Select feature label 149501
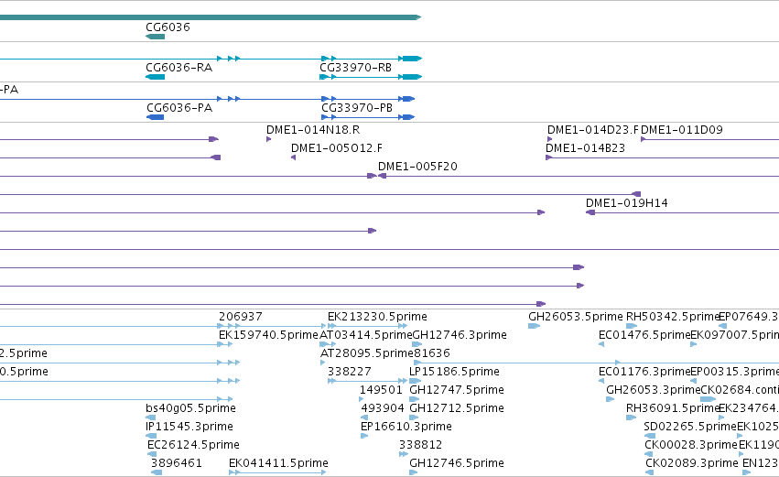This screenshot has height=477, width=779. tap(381, 390)
